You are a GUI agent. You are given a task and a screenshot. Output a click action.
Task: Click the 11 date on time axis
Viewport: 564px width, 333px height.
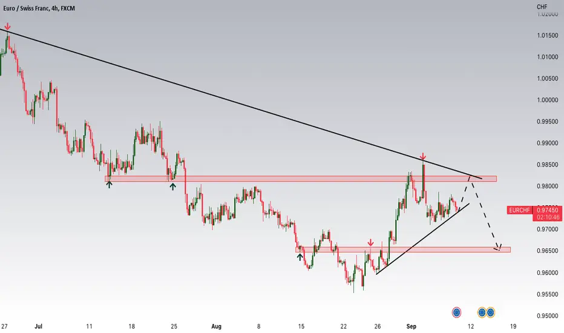pos(89,326)
